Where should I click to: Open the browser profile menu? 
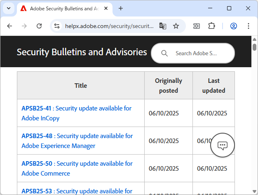pyautogui.click(x=234, y=26)
